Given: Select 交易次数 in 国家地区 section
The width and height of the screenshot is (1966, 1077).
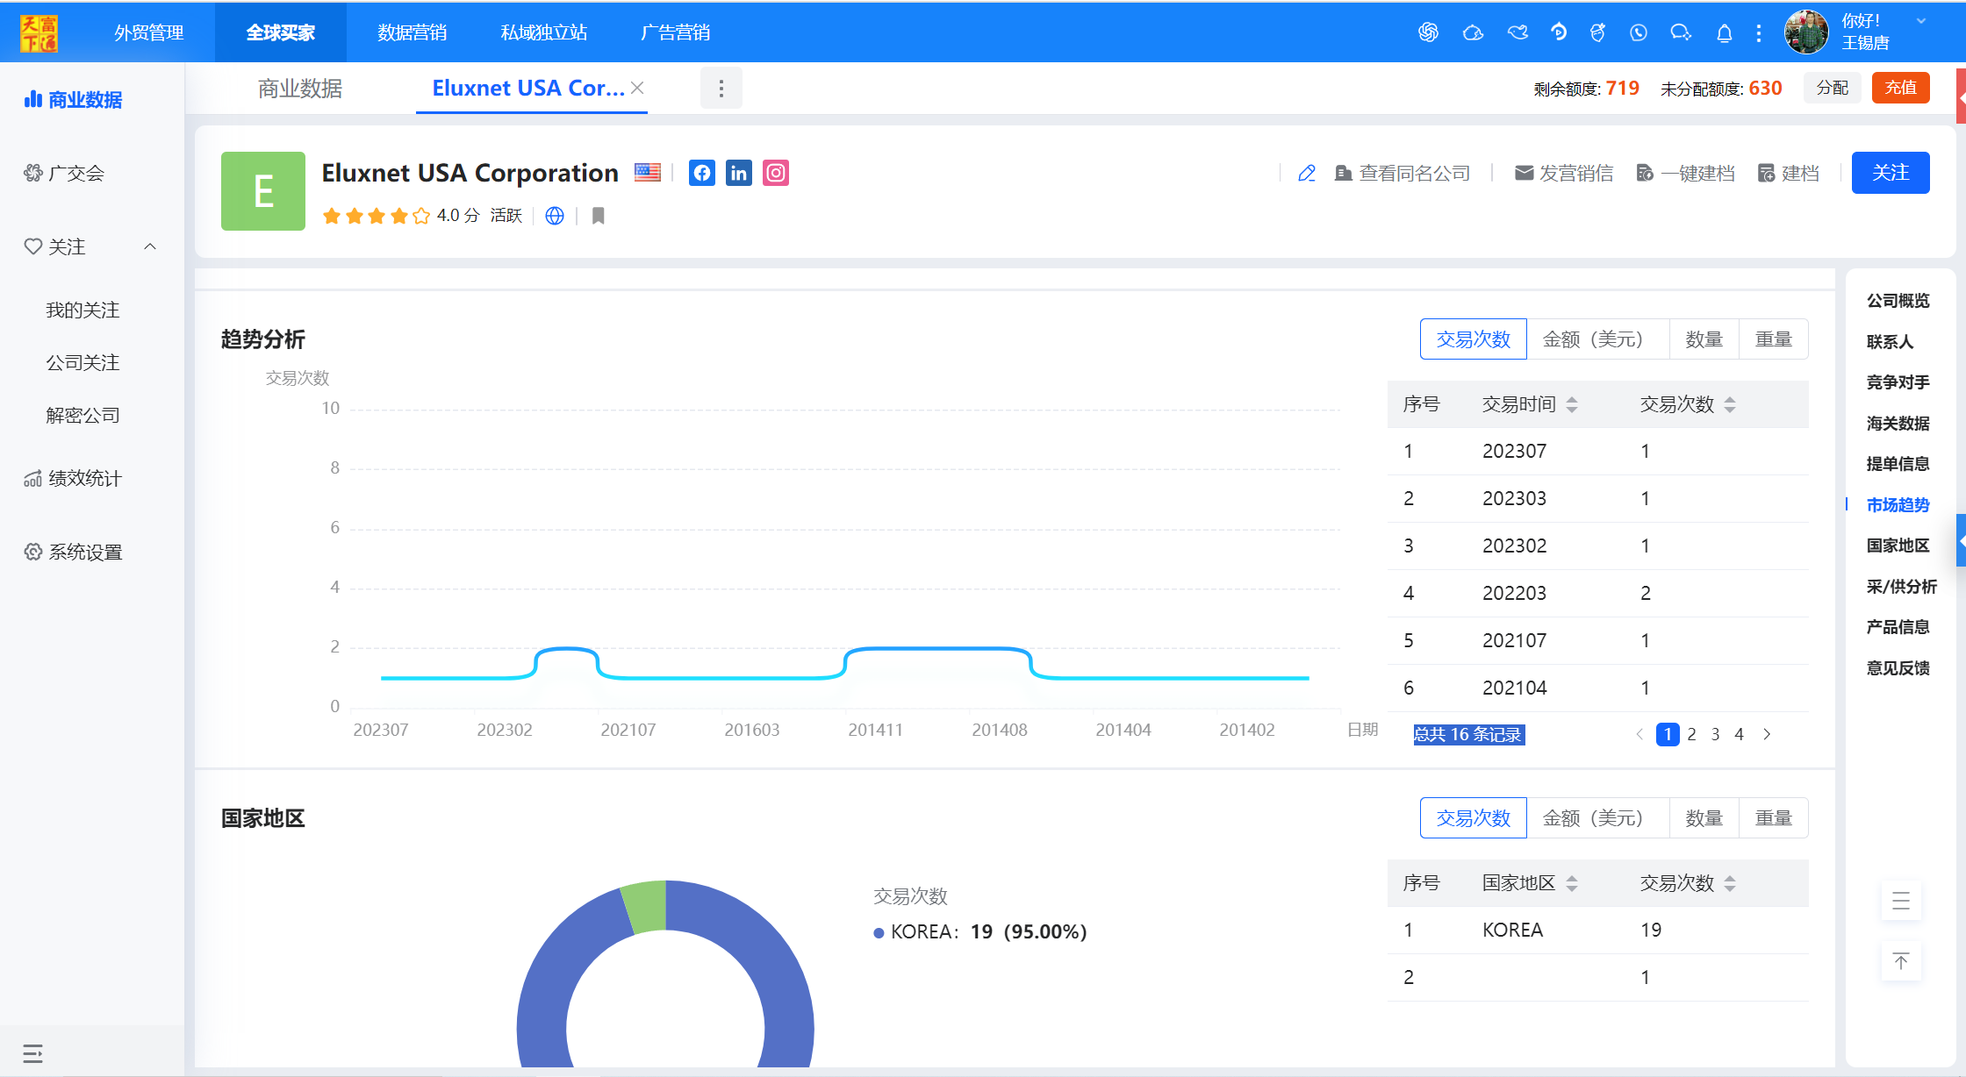Looking at the screenshot, I should (x=1474, y=818).
